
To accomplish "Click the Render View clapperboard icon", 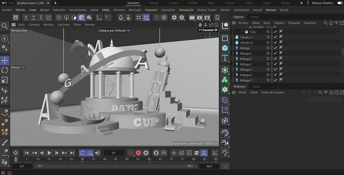I will click(x=192, y=18).
